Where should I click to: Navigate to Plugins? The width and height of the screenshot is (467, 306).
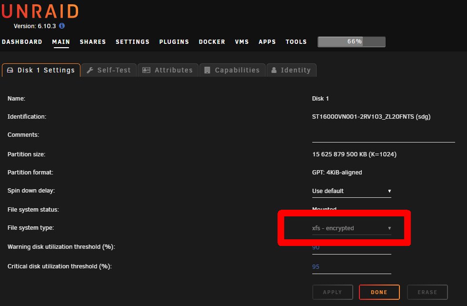[x=174, y=42]
